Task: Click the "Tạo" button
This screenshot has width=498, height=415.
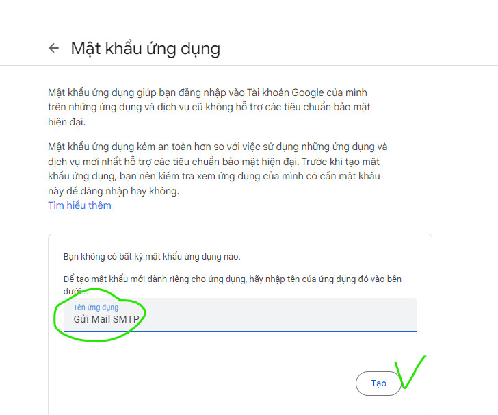Action: pos(378,383)
